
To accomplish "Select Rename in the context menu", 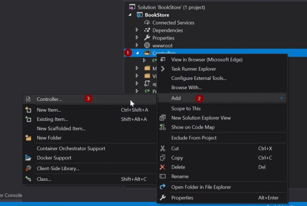I will tap(180, 176).
